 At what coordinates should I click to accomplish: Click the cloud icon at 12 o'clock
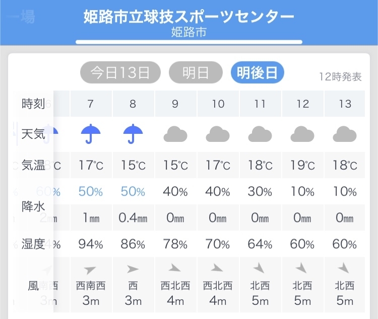click(x=302, y=134)
